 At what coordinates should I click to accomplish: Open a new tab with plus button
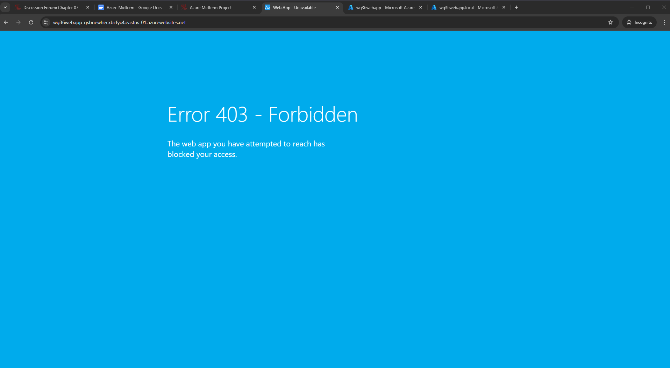tap(516, 7)
